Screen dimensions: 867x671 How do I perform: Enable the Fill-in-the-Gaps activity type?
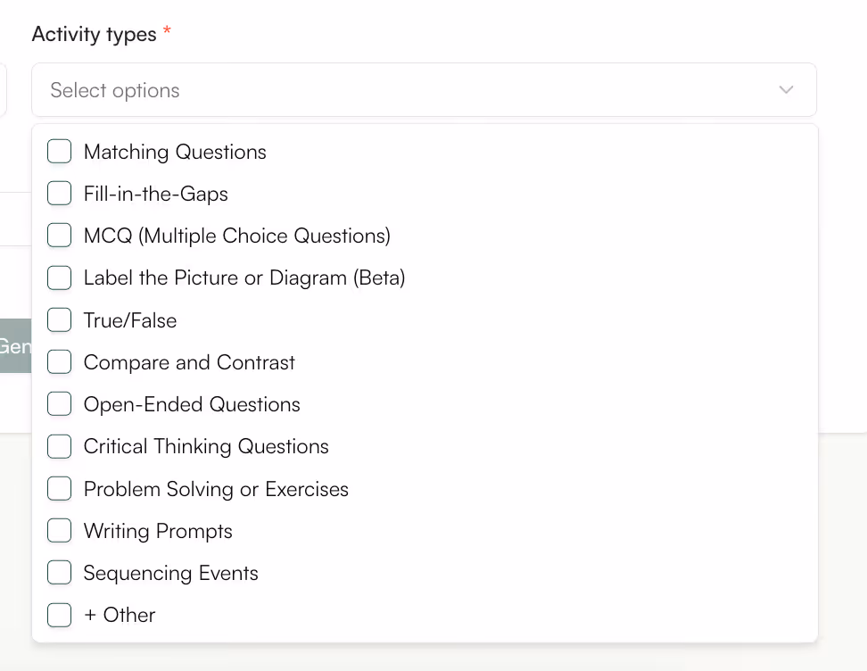[x=59, y=193]
